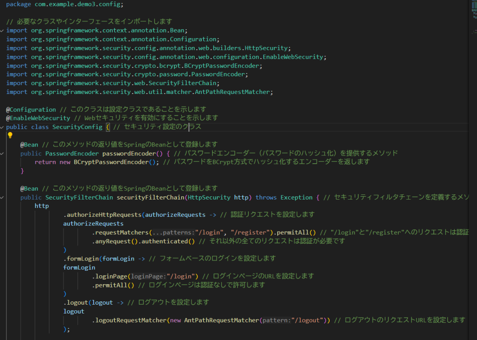Click the "/login" string inside loginPage call
Screen dimensions: 477x340
185,276
